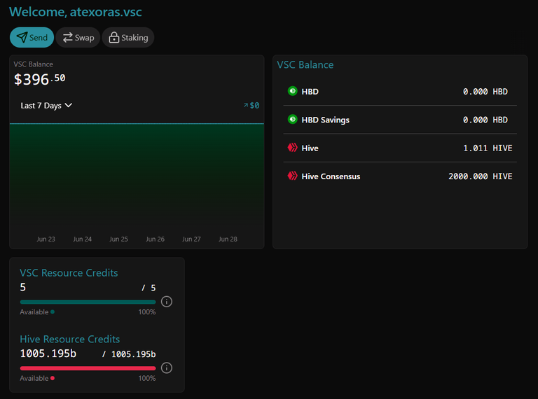This screenshot has width=538, height=399.
Task: Click the Hive Resource Credits progress bar
Action: point(88,368)
